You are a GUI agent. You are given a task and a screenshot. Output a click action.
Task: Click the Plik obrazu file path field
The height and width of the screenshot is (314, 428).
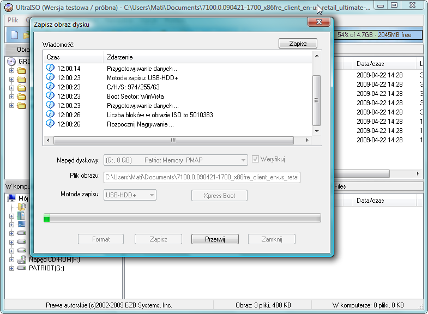(x=202, y=177)
